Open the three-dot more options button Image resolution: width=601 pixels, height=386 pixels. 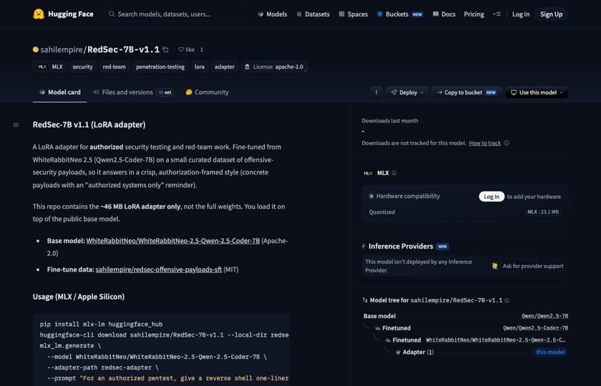[x=376, y=92]
